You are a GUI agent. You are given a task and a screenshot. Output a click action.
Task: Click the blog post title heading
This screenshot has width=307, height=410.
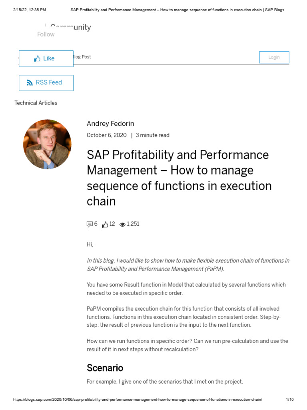(x=179, y=178)
